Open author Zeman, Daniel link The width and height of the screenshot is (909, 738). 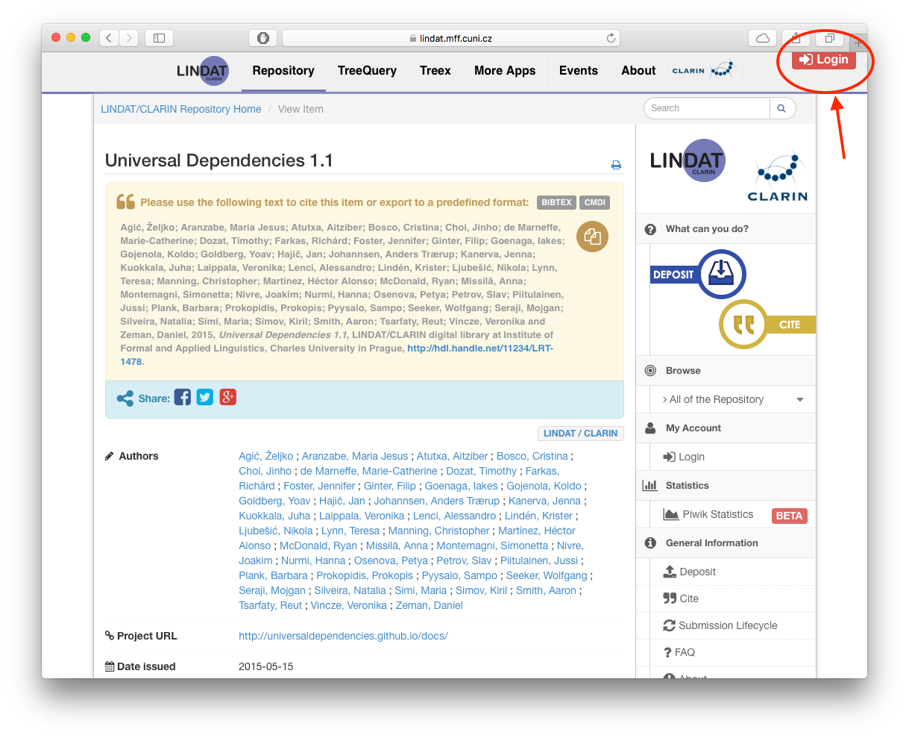coord(430,605)
